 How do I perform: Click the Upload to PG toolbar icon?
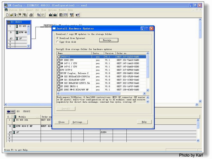(55, 15)
